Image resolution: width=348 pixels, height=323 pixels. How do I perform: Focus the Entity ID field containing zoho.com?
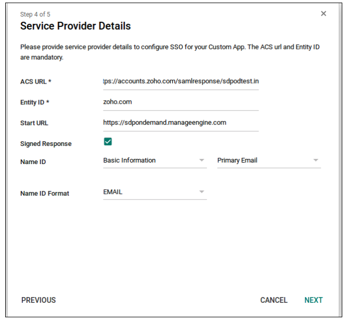click(x=181, y=102)
